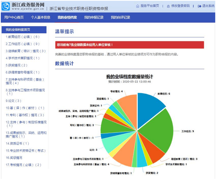Open 13.成果被批示、采纳、运用和推广情况 entry
This screenshot has width=216, height=183.
tap(26, 134)
